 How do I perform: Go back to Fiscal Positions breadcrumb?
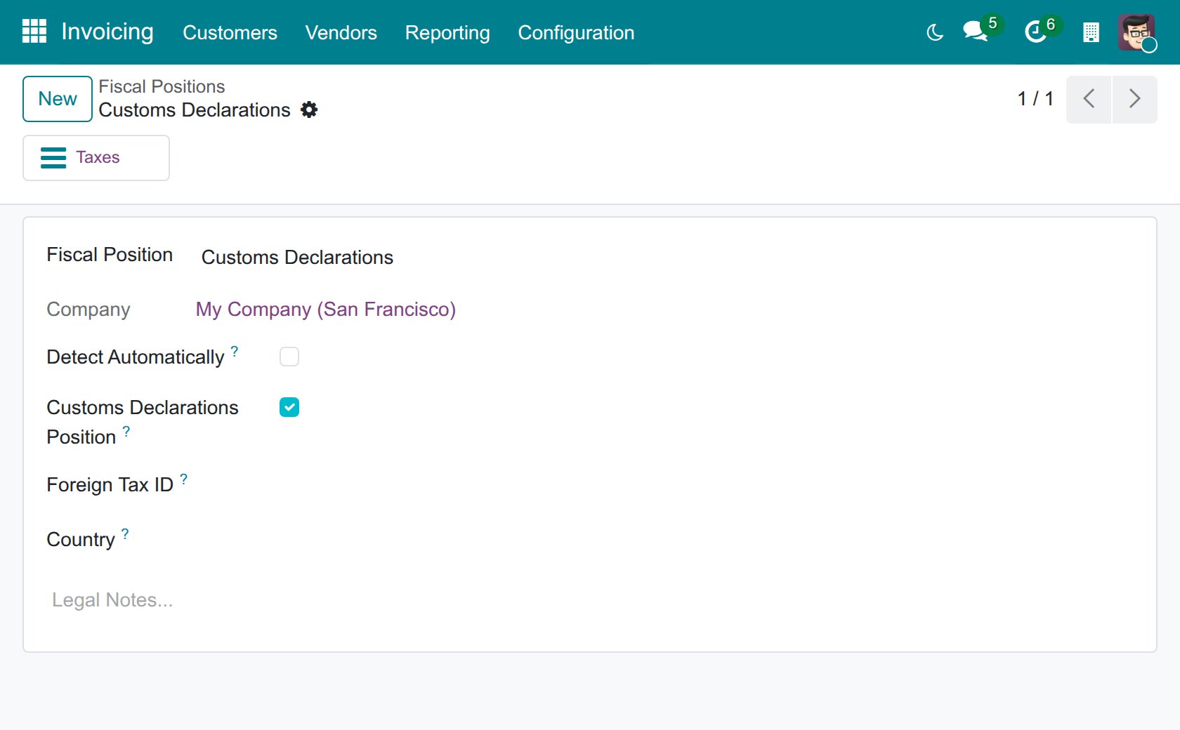click(x=162, y=86)
